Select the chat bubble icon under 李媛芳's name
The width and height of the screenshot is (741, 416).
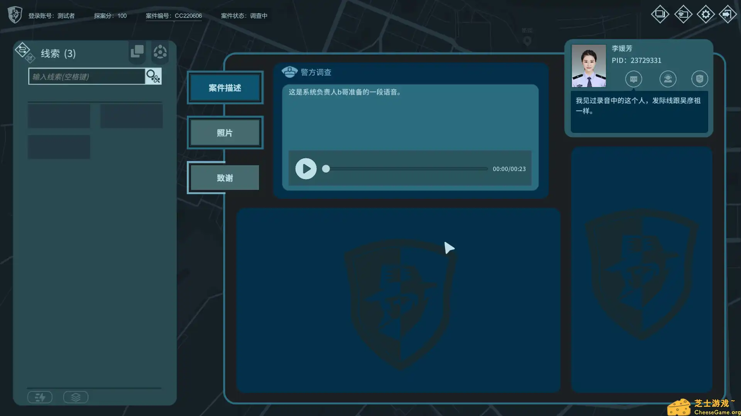(x=634, y=79)
